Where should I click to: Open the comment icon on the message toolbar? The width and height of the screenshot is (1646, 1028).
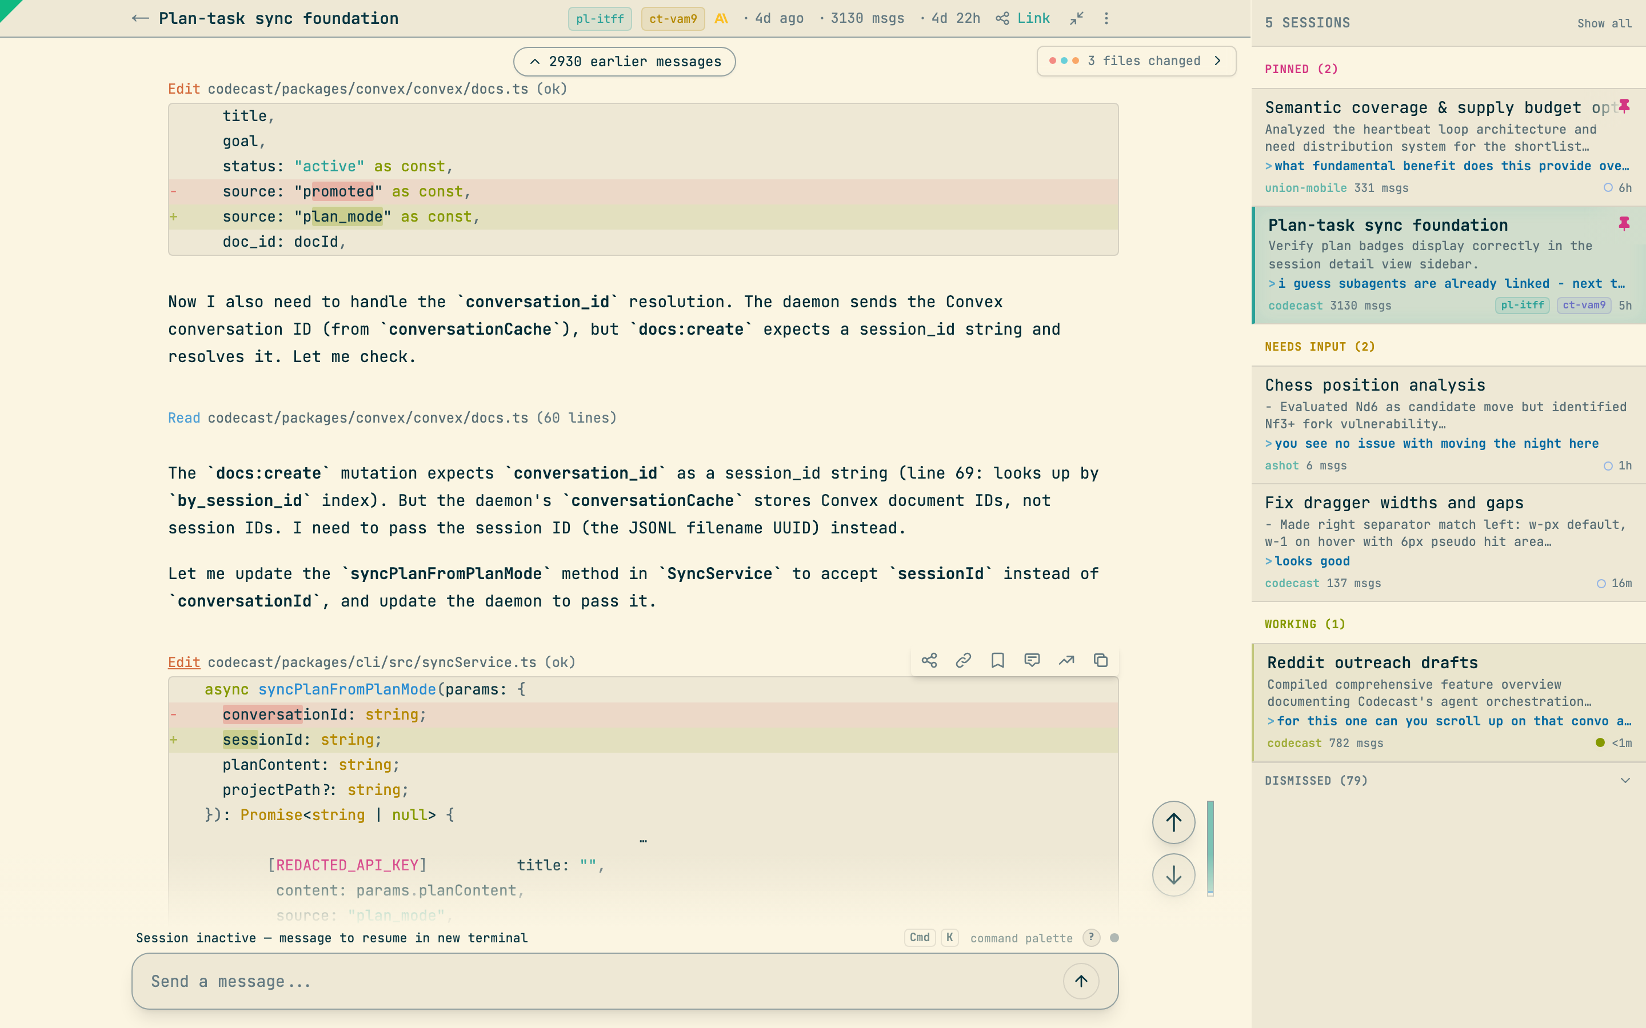click(x=1033, y=660)
